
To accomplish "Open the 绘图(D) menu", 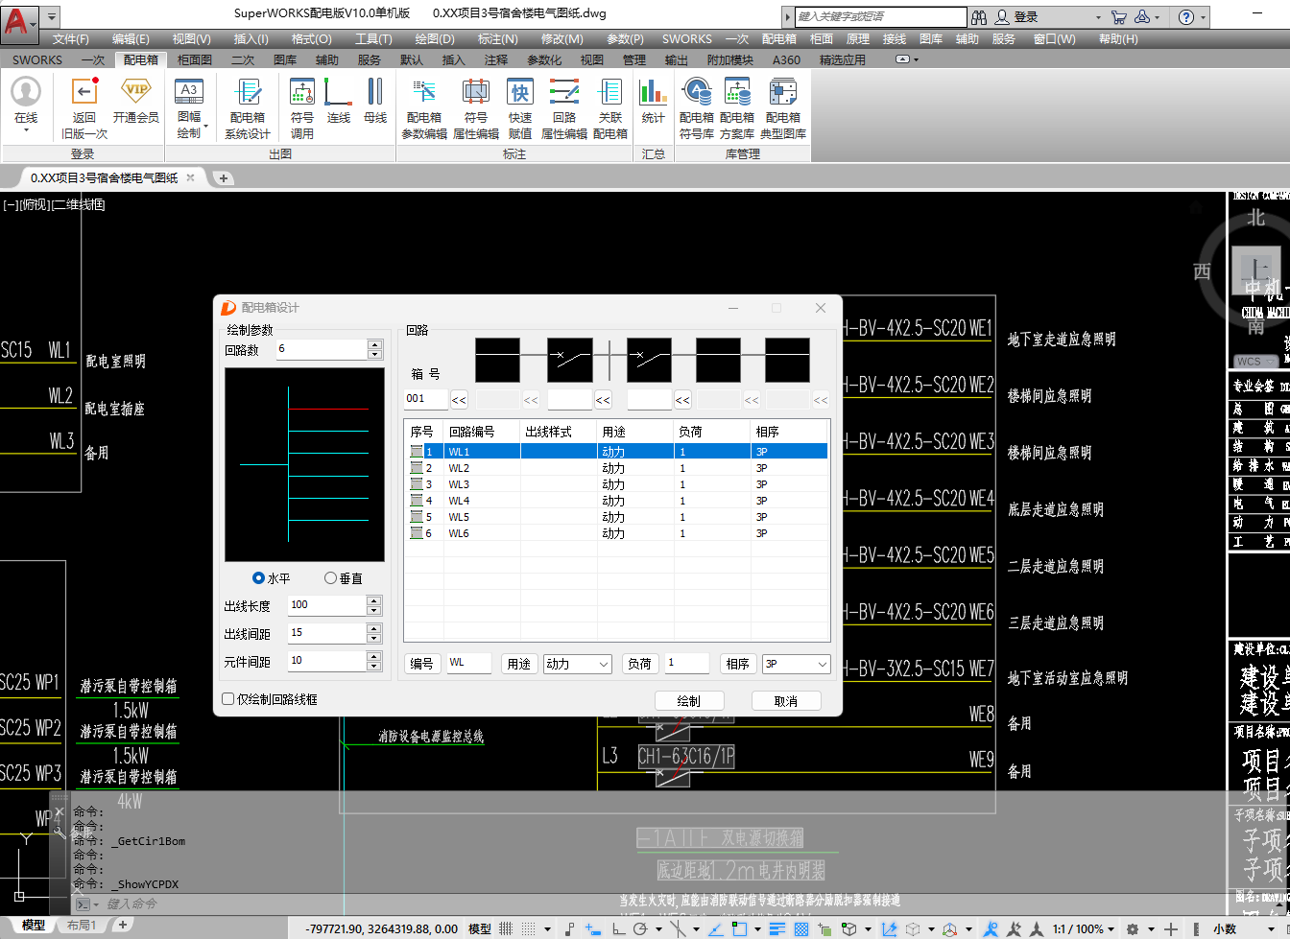I will tap(435, 38).
